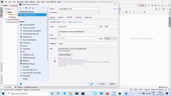
Task: Click the Host input field
Action: point(77,27)
